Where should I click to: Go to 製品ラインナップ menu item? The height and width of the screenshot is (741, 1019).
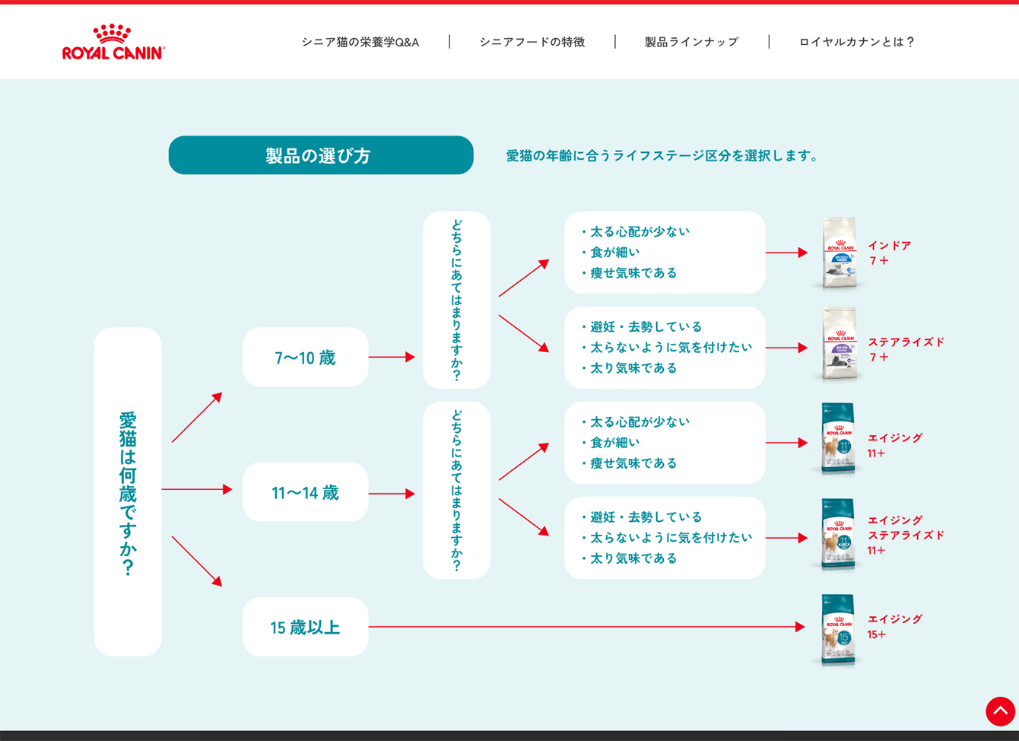[x=691, y=42]
